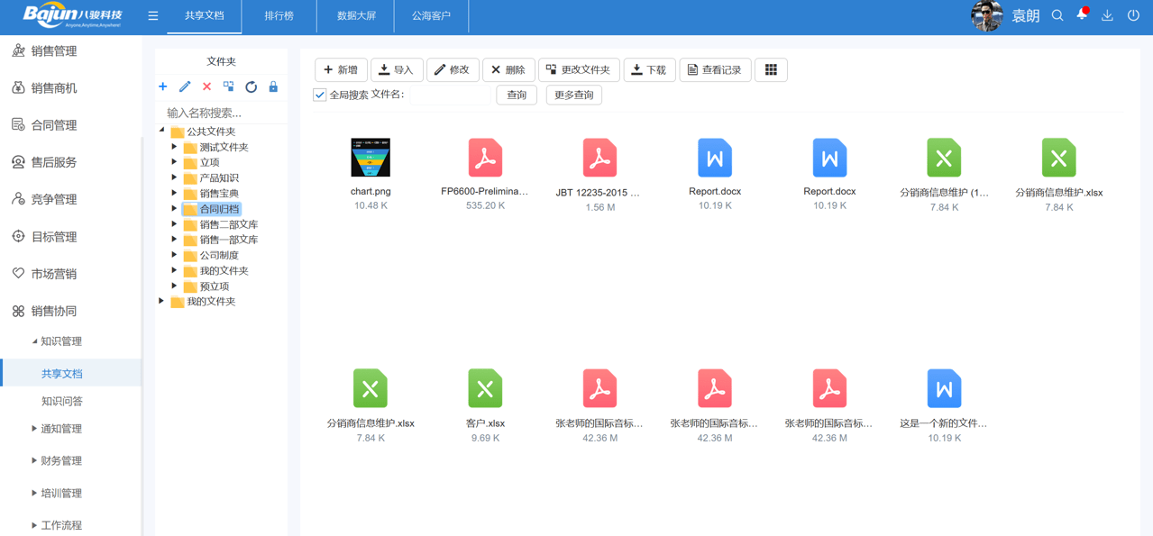1153x536 pixels.
Task: Click the search magnifier in the top bar
Action: (x=1057, y=15)
